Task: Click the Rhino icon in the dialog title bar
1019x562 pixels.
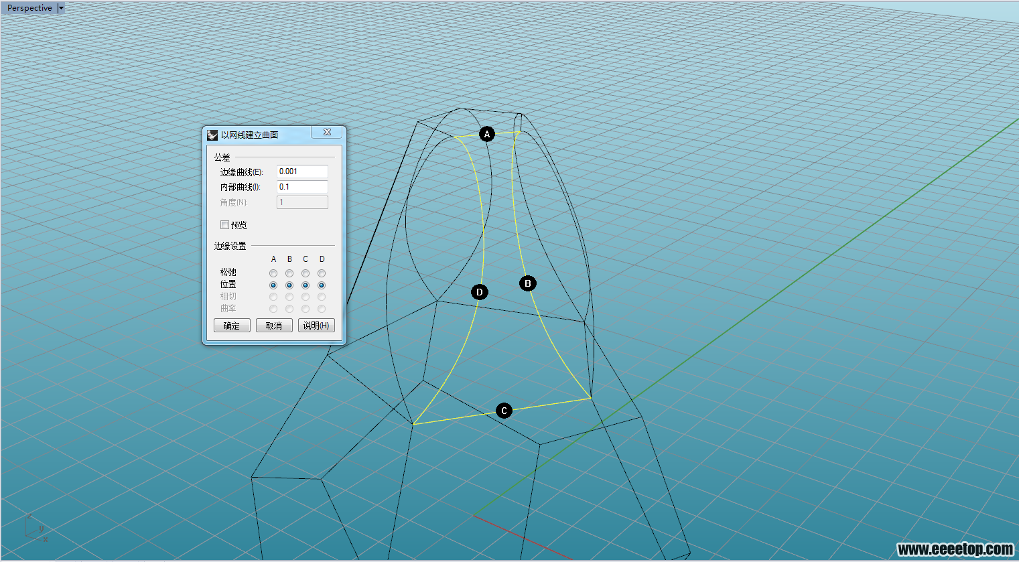Action: 212,135
